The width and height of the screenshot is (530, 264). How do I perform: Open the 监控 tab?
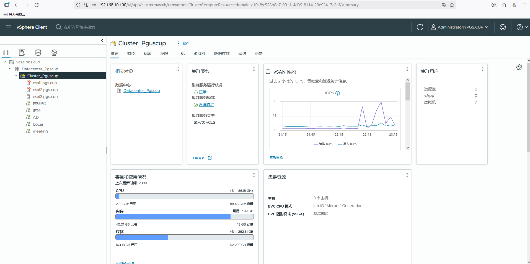click(x=131, y=54)
